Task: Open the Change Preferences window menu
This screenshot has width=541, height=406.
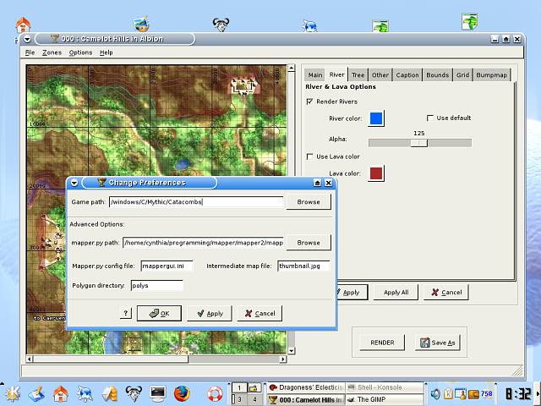Action: pos(74,182)
